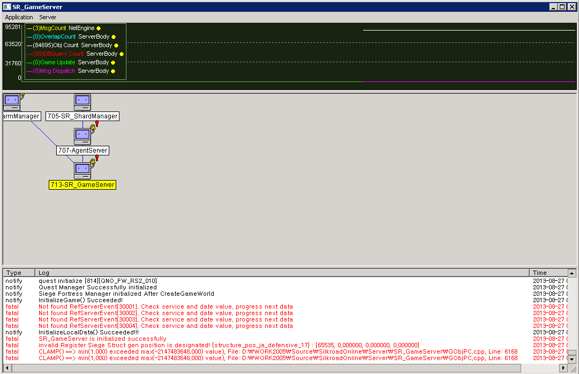Viewport: 579px width, 374px height.
Task: Close the SR_GameServer window
Action: pos(572,6)
